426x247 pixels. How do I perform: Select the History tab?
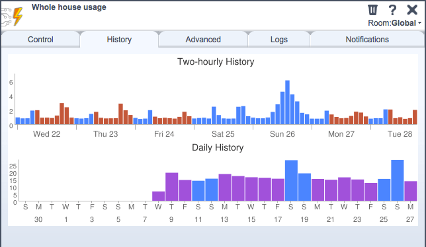pos(119,40)
